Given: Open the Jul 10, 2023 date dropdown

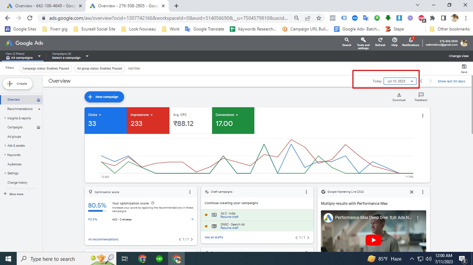Looking at the screenshot, I should point(400,81).
